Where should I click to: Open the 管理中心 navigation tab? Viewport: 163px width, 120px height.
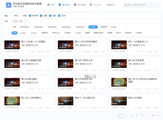coord(111,5)
